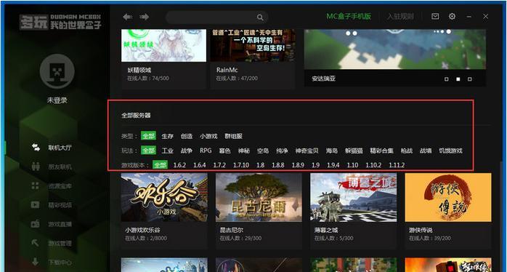Open the mail inbox icon
The height and width of the screenshot is (272, 507).
point(435,16)
